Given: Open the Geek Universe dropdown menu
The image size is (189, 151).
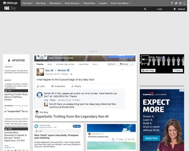Looking at the screenshot, I should (x=72, y=3).
